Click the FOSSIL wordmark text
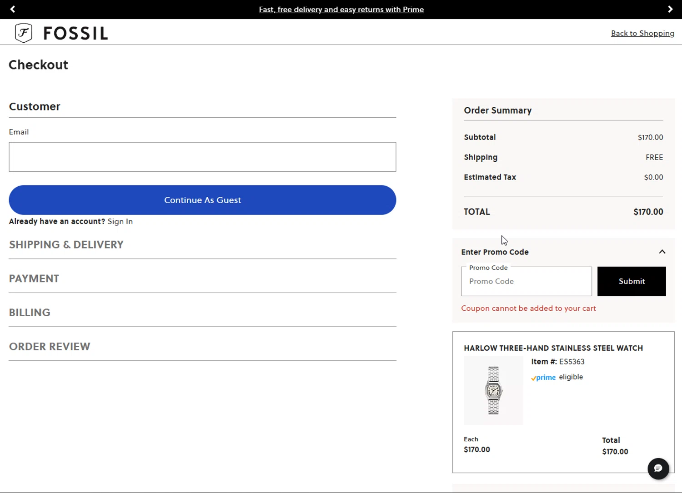The width and height of the screenshot is (682, 493). coord(75,33)
